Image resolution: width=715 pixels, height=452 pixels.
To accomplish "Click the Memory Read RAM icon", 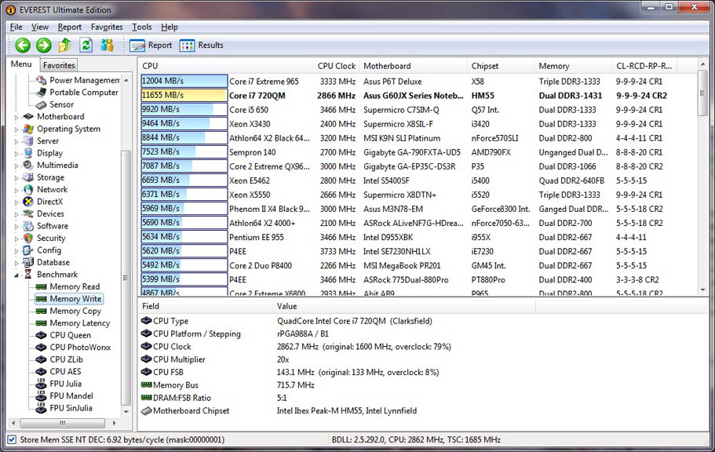I will tap(41, 286).
